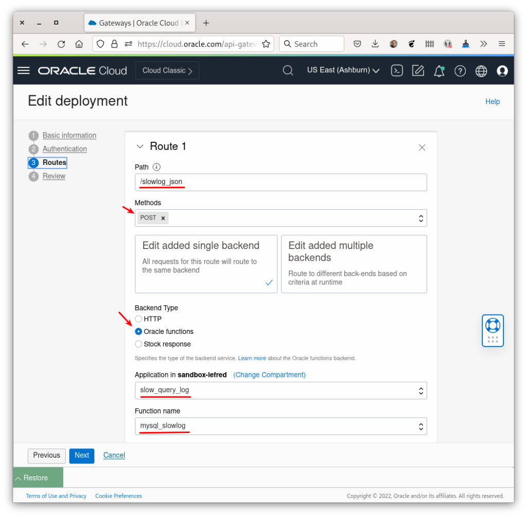Open the notifications bell
The width and height of the screenshot is (527, 517).
tap(439, 70)
